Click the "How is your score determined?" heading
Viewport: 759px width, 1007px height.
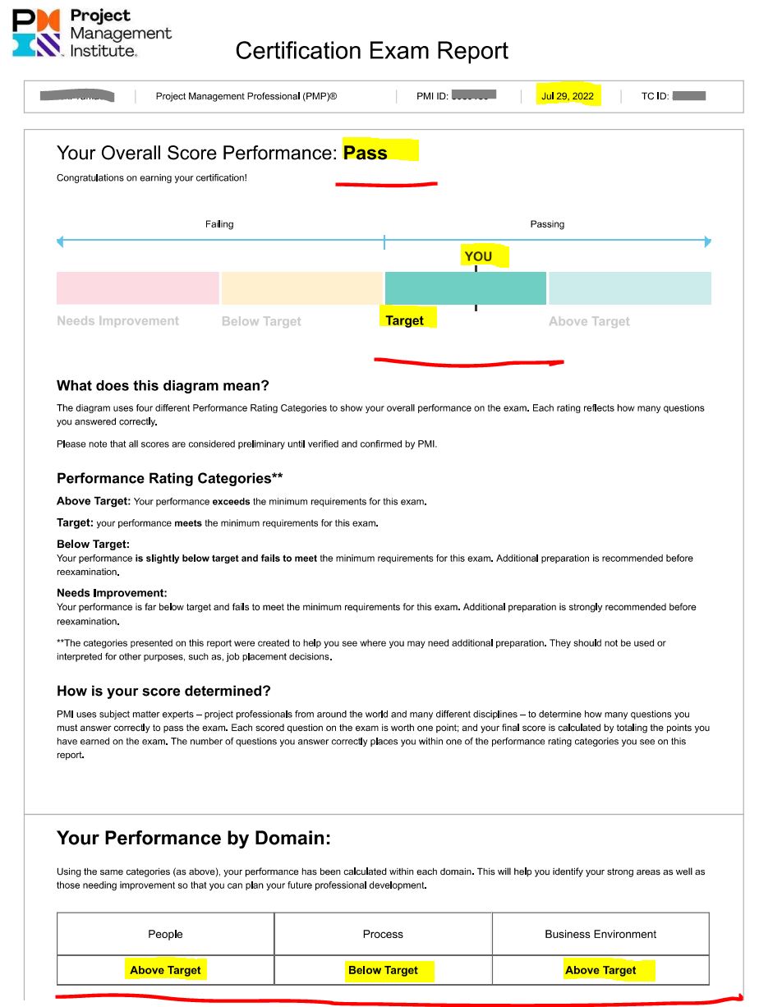[163, 691]
